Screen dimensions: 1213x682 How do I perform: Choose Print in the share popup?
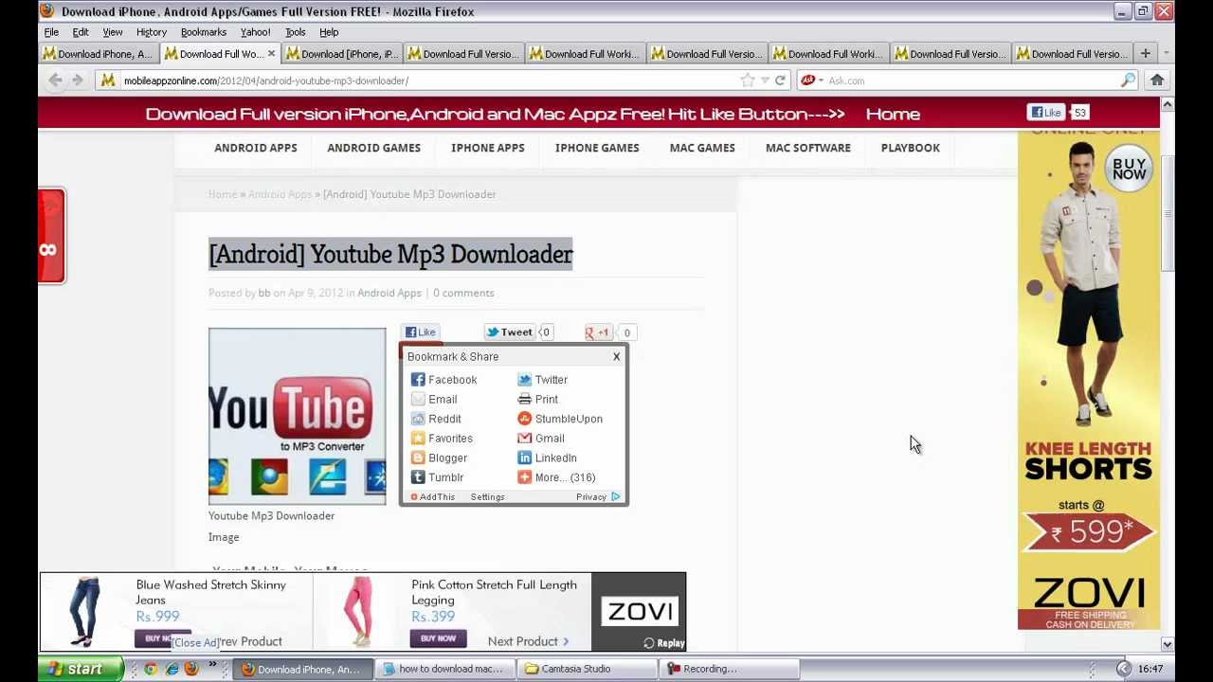pos(537,400)
